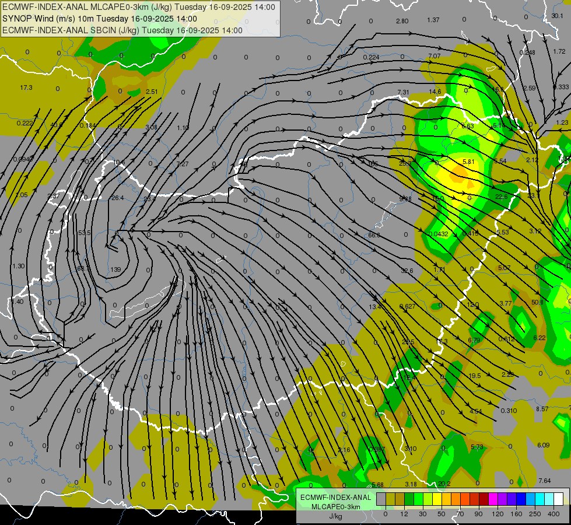
Task: Click the SBCIN title line in header box
Action: 122,30
